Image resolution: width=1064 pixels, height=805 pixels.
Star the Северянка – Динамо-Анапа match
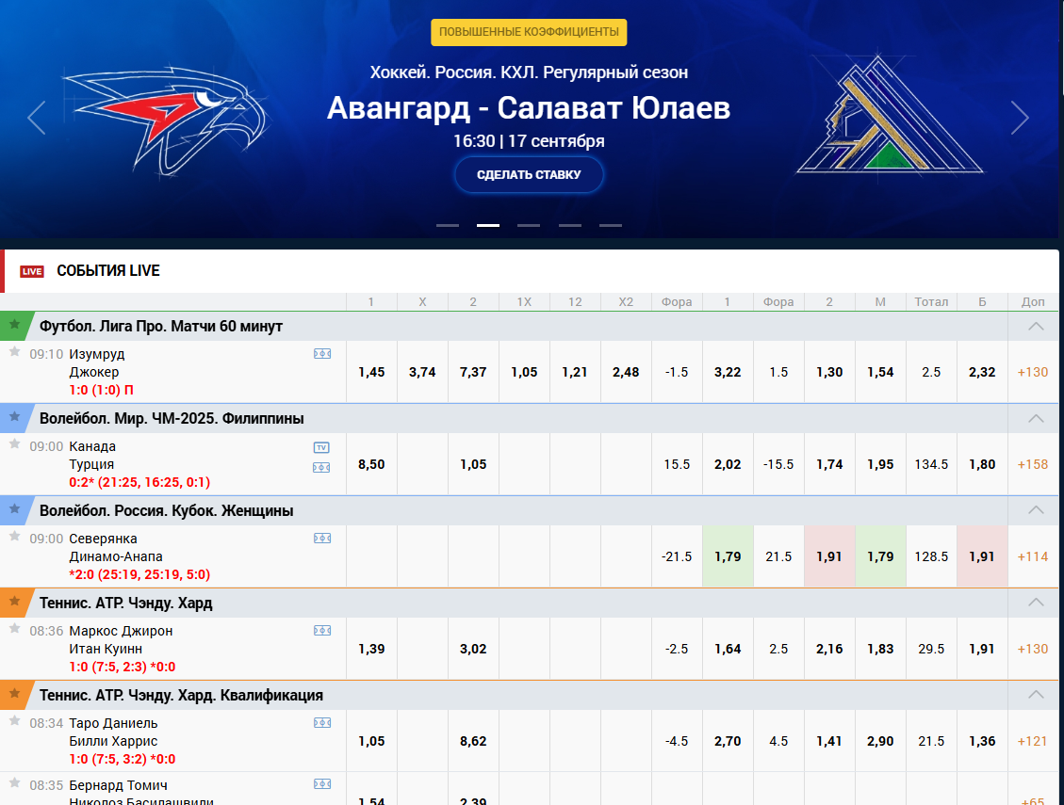point(14,536)
